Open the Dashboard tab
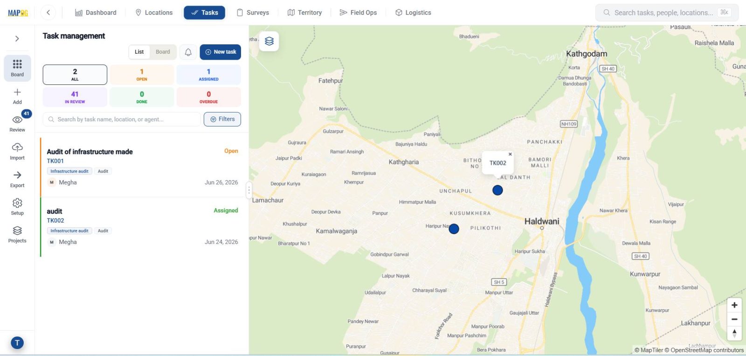The image size is (746, 356). [x=96, y=13]
